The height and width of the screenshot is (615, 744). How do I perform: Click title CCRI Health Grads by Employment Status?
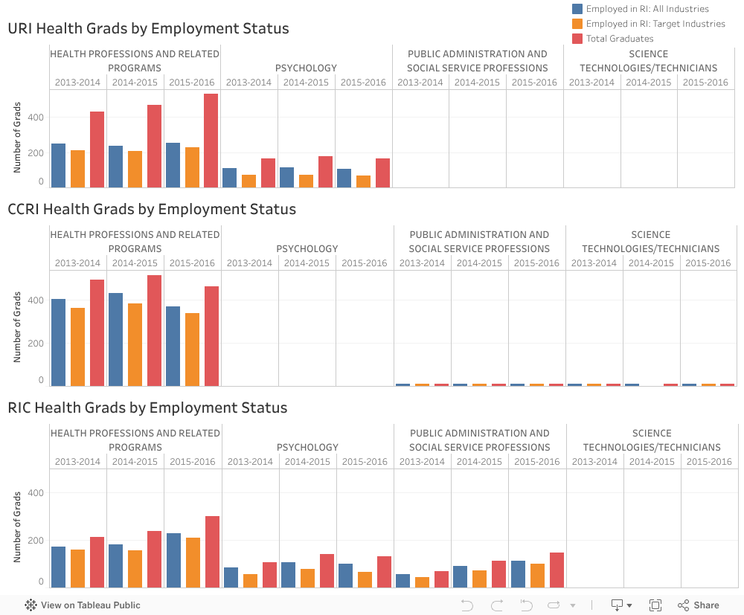pyautogui.click(x=152, y=209)
